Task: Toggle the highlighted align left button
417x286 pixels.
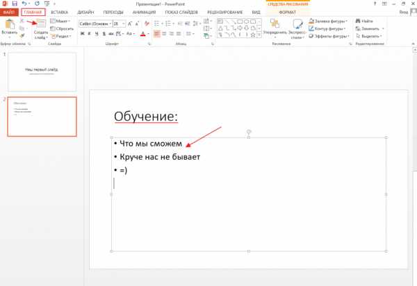Action: pos(157,34)
